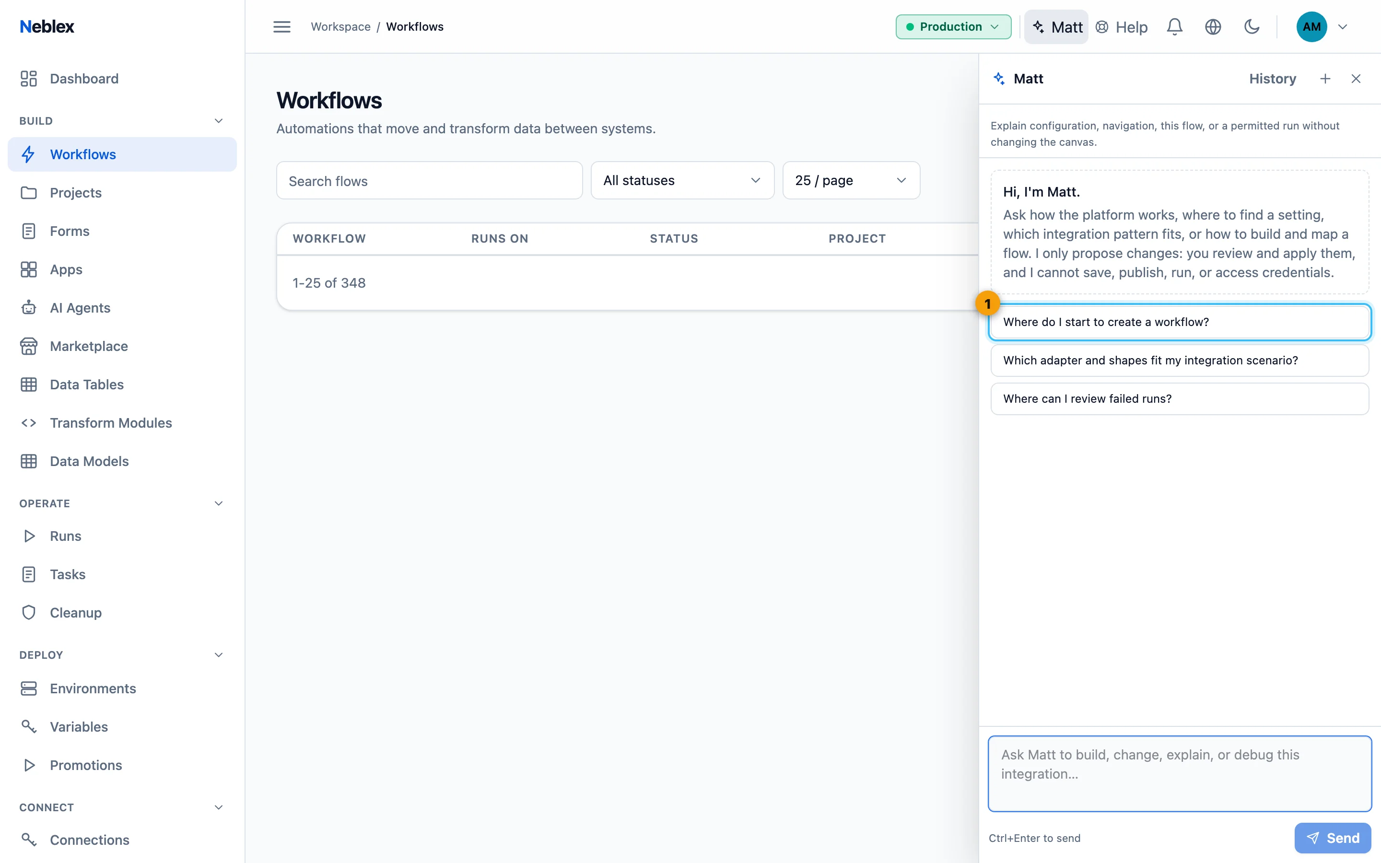Open the All statuses filter dropdown
1381x863 pixels.
(682, 180)
